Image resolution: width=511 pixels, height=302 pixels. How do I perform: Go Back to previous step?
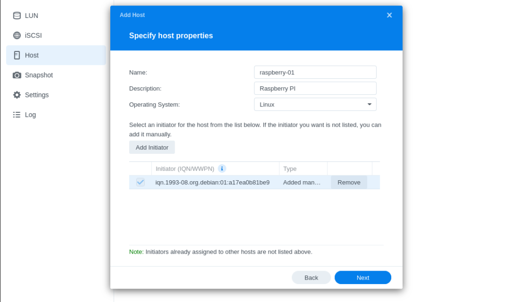pos(311,278)
